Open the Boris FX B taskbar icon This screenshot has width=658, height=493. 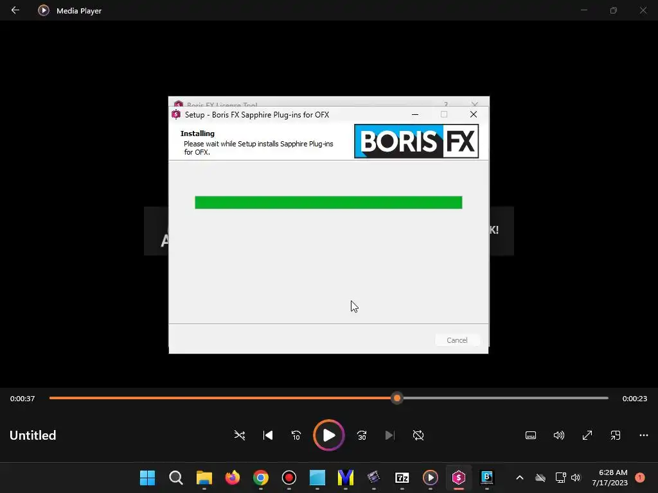pos(487,478)
